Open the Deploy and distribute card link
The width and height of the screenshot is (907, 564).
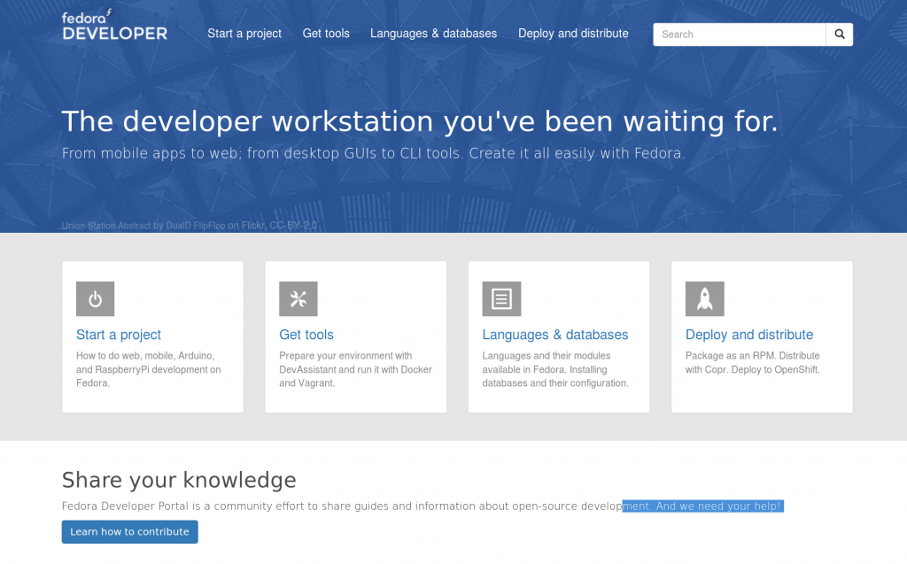coord(748,335)
